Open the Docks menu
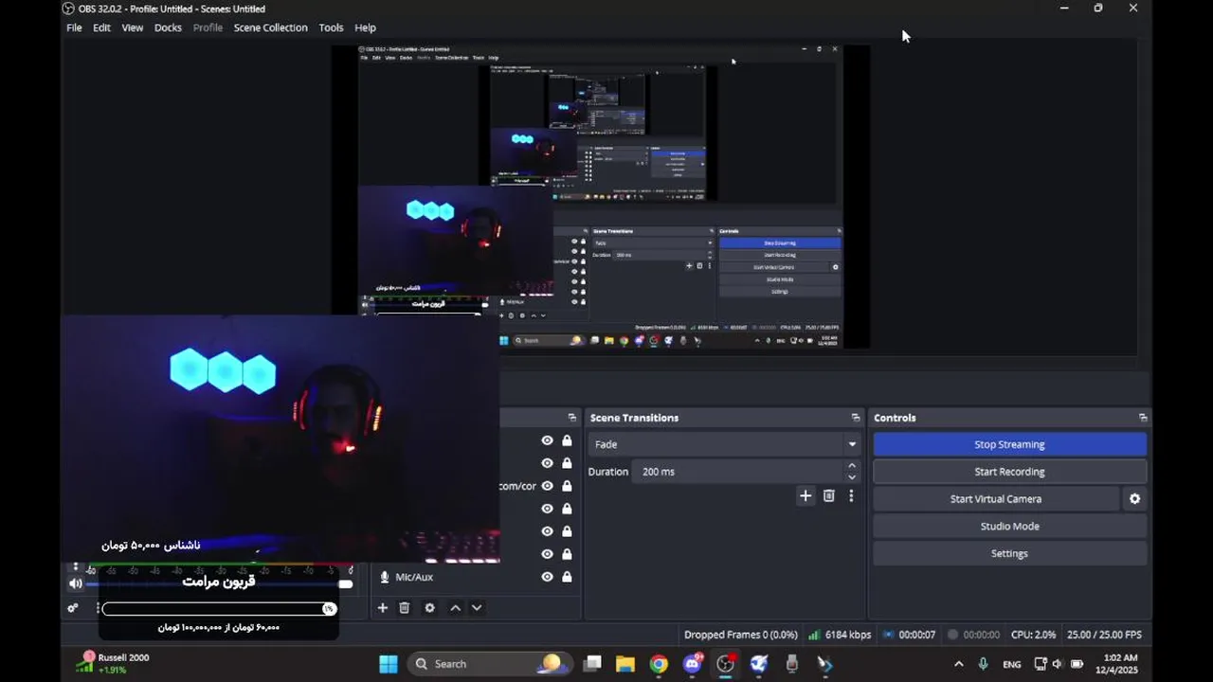This screenshot has height=682, width=1213. coord(168,27)
